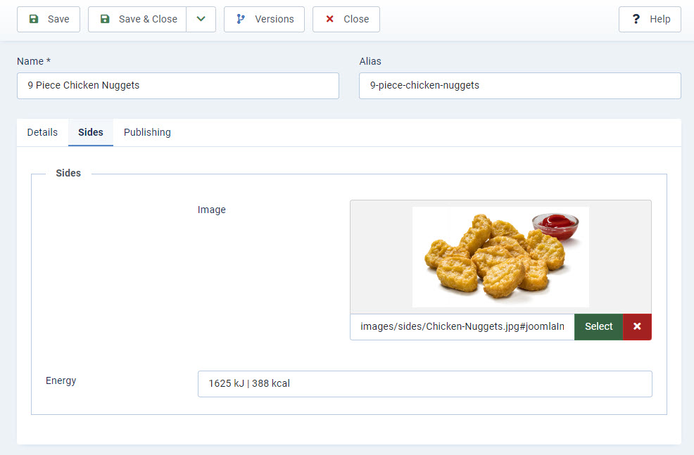Click the Energy field label
This screenshot has width=694, height=455.
point(61,380)
